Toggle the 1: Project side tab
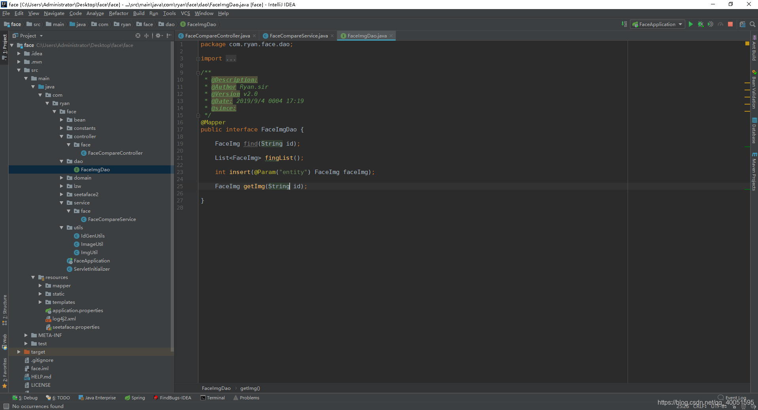 (4, 47)
